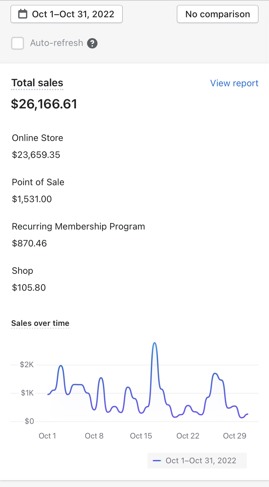The image size is (269, 487).
Task: Enable the Auto-refresh checkbox
Action: [x=18, y=43]
